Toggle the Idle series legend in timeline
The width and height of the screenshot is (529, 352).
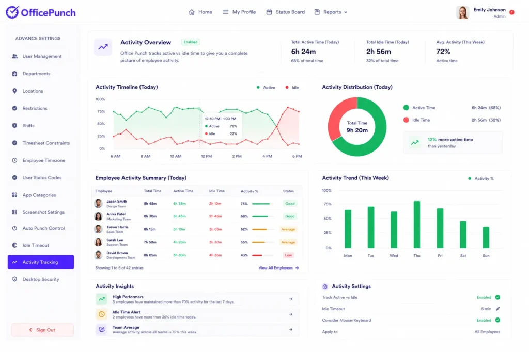[292, 88]
